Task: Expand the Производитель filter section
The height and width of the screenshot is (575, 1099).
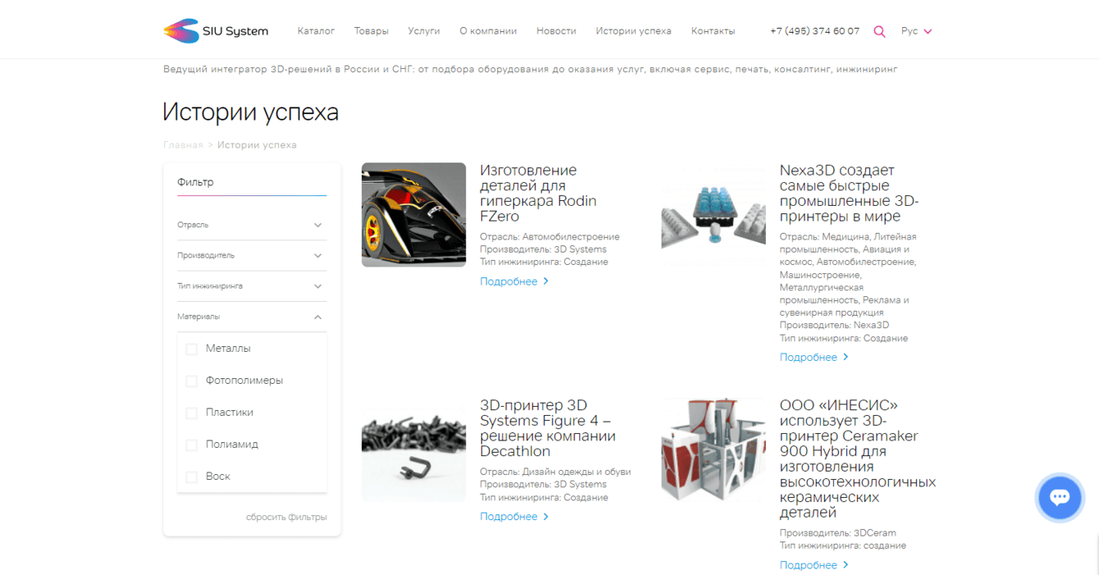Action: click(x=252, y=255)
